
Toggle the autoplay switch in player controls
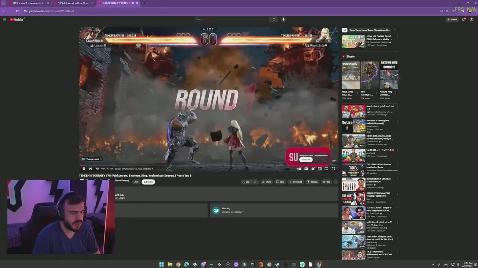pyautogui.click(x=299, y=169)
